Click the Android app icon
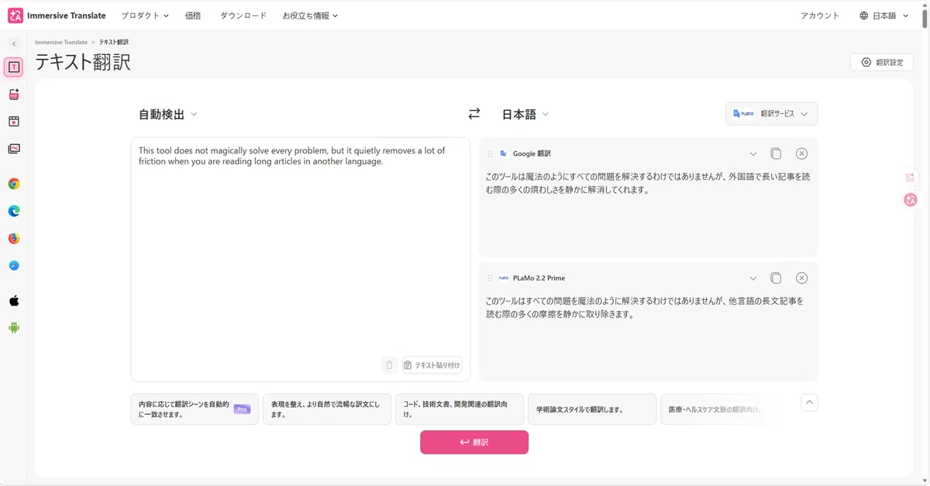Image resolution: width=930 pixels, height=486 pixels. [x=14, y=328]
